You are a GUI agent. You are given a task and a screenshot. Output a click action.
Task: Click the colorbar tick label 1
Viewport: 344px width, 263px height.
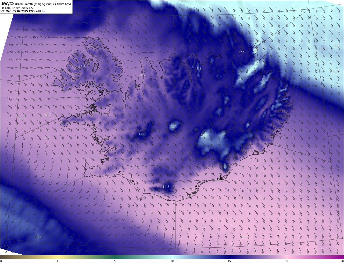(58, 261)
